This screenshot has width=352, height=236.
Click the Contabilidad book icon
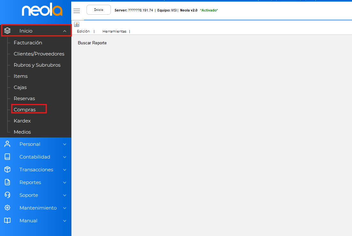[7, 157]
